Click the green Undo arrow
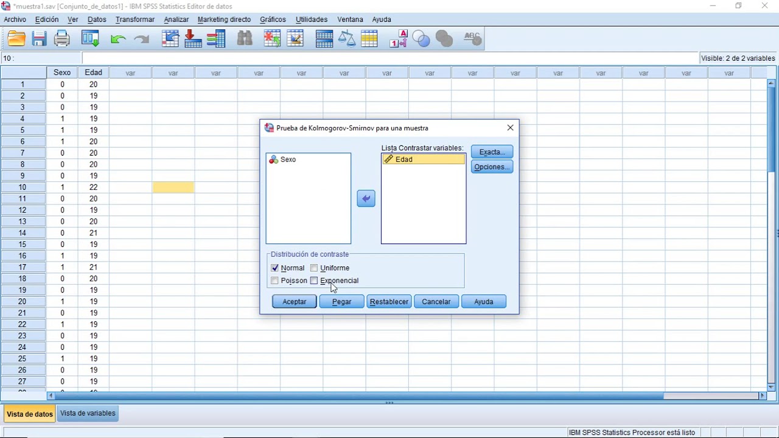 coord(118,40)
